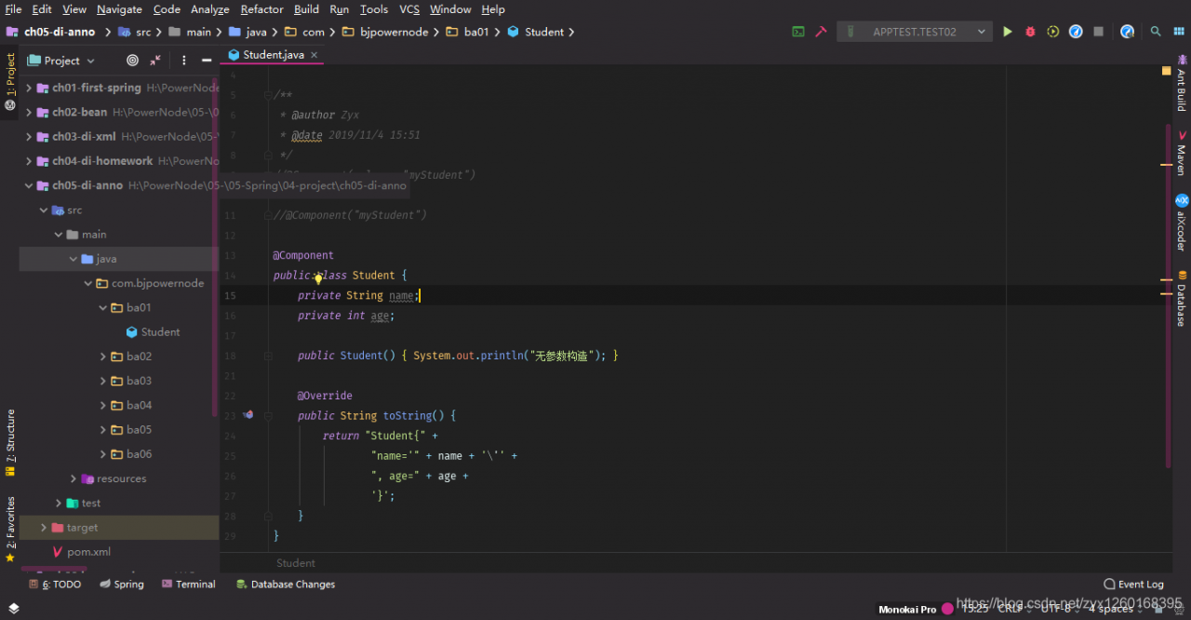Toggle the Event Log window
Screen dimensions: 1191x620
pos(1133,585)
